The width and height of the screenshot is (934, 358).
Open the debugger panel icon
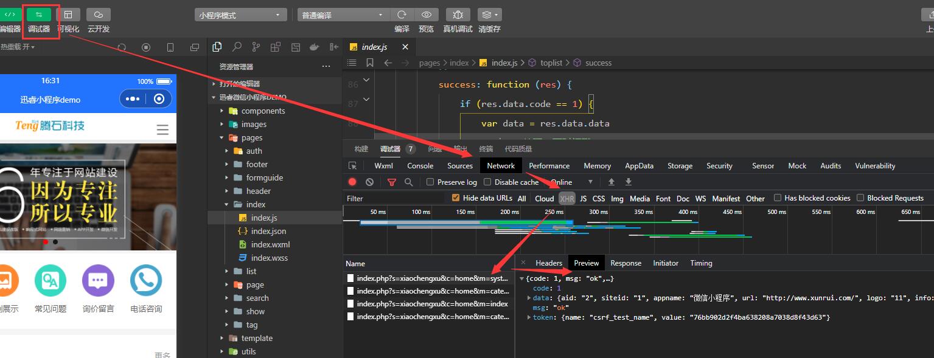39,14
